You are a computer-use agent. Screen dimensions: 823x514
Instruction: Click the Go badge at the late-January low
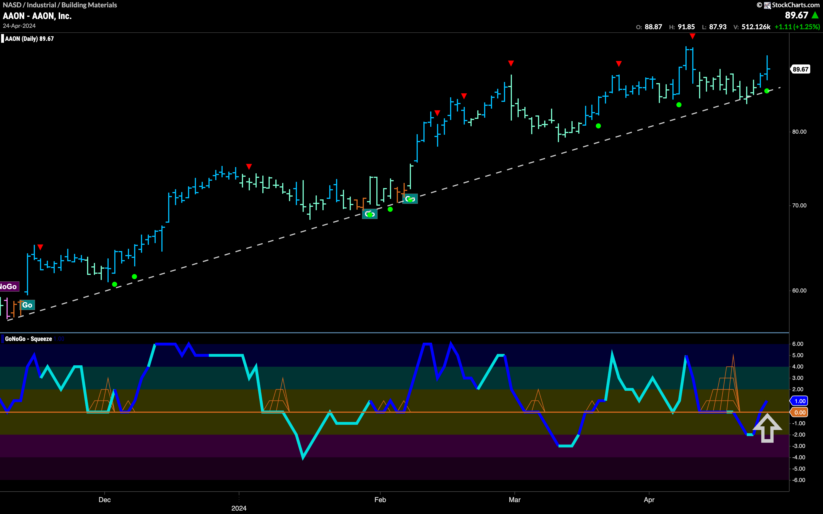tap(370, 214)
